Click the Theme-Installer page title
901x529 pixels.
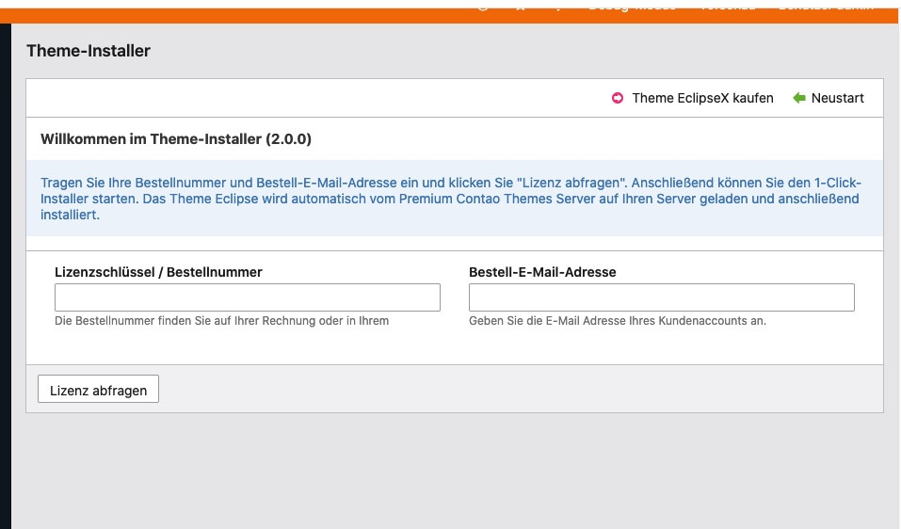click(88, 51)
